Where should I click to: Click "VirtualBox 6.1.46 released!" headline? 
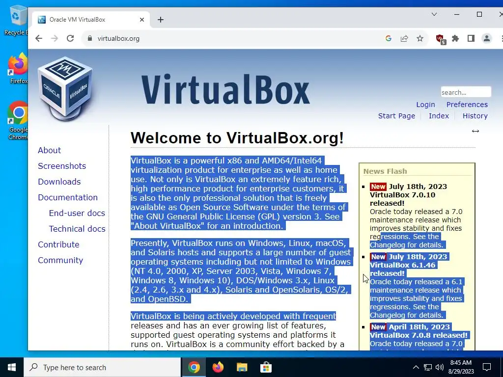403,269
